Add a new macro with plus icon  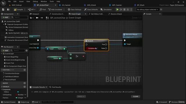click(24, 83)
